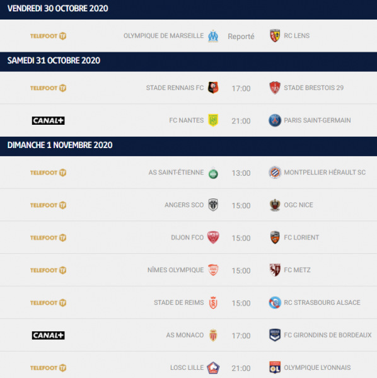The width and height of the screenshot is (377, 378).
Task: Click the Olympique Lyonnais OL crest
Action: 275,367
